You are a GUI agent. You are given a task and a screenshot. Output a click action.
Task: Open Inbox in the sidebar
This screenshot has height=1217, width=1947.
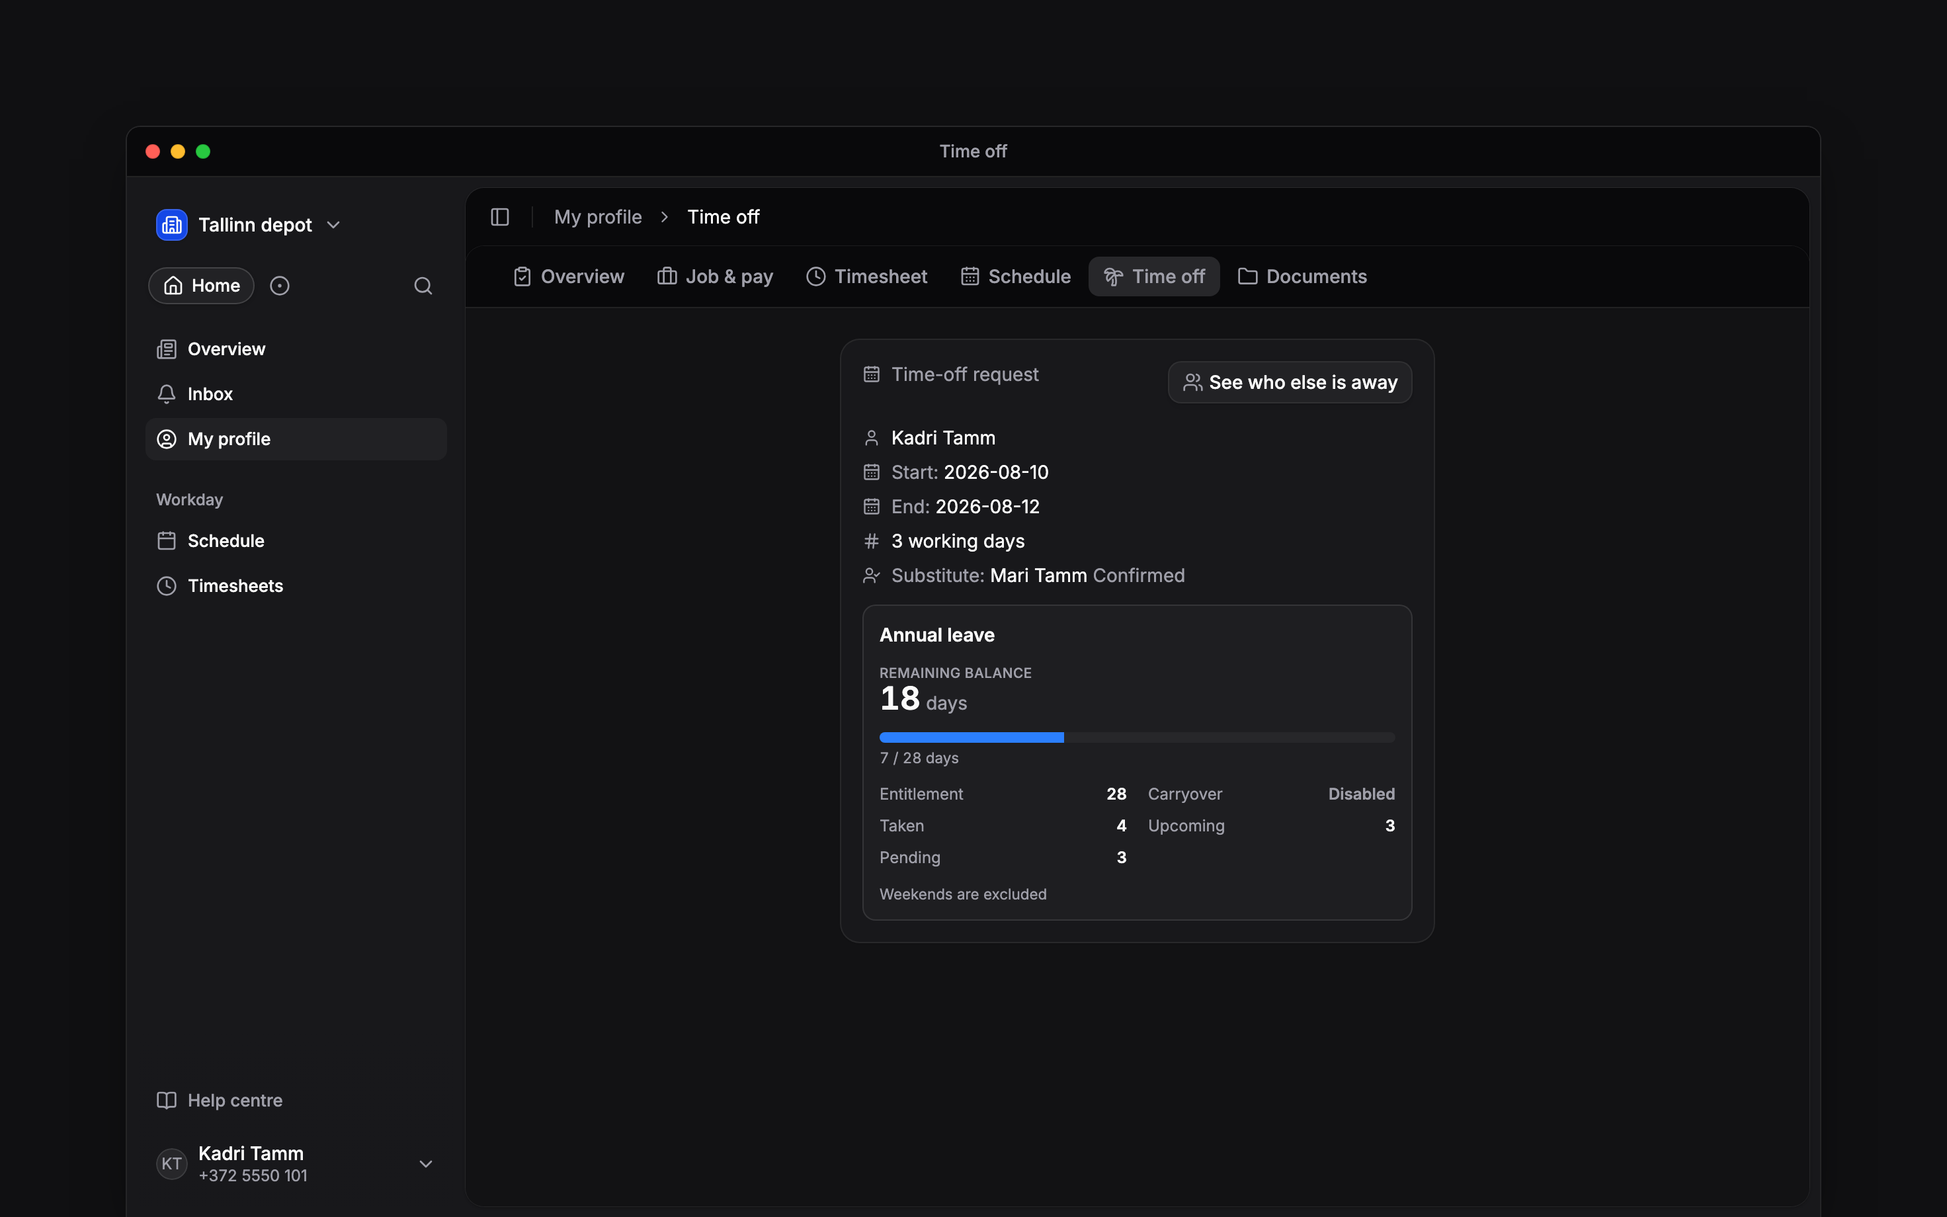[296, 394]
